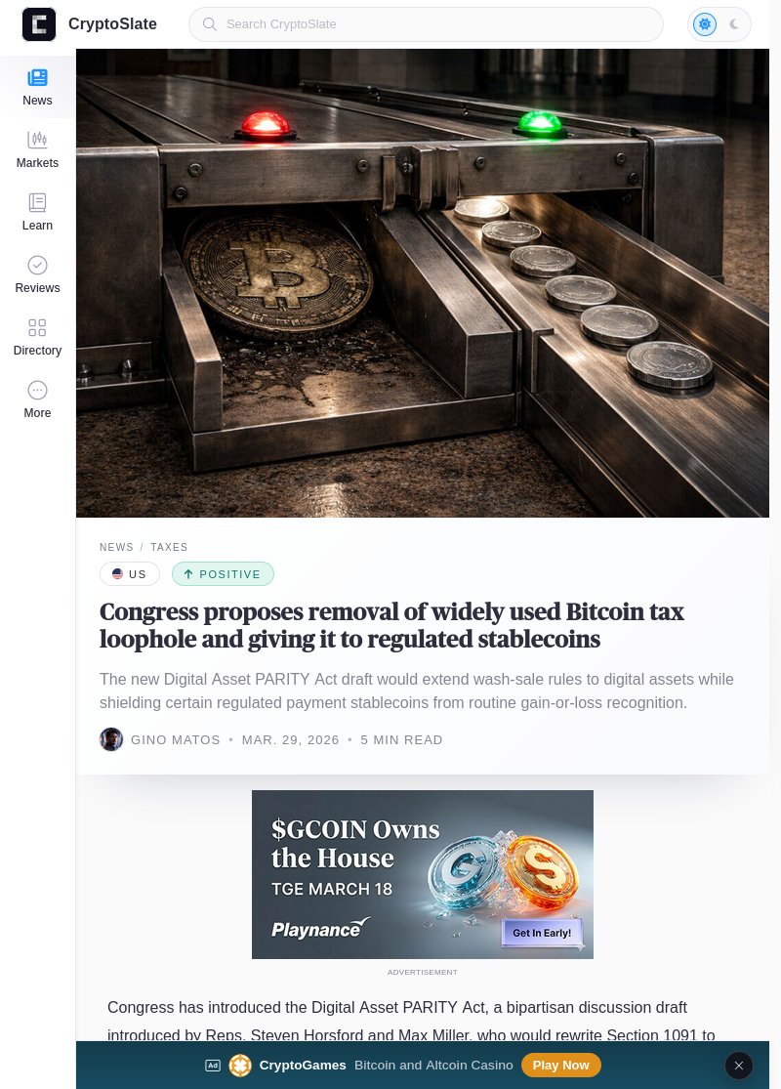Open author Gino Matos profile
This screenshot has height=1089, width=781.
click(x=176, y=739)
